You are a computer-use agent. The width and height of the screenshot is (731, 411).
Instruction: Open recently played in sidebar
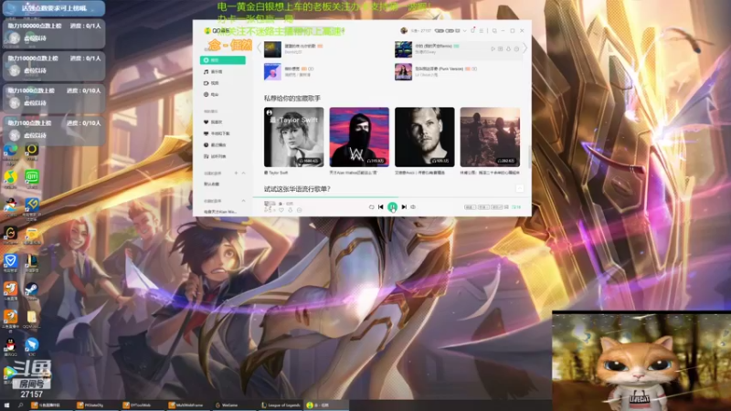pyautogui.click(x=215, y=145)
